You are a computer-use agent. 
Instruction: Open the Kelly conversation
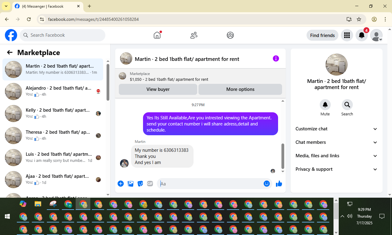click(x=53, y=114)
